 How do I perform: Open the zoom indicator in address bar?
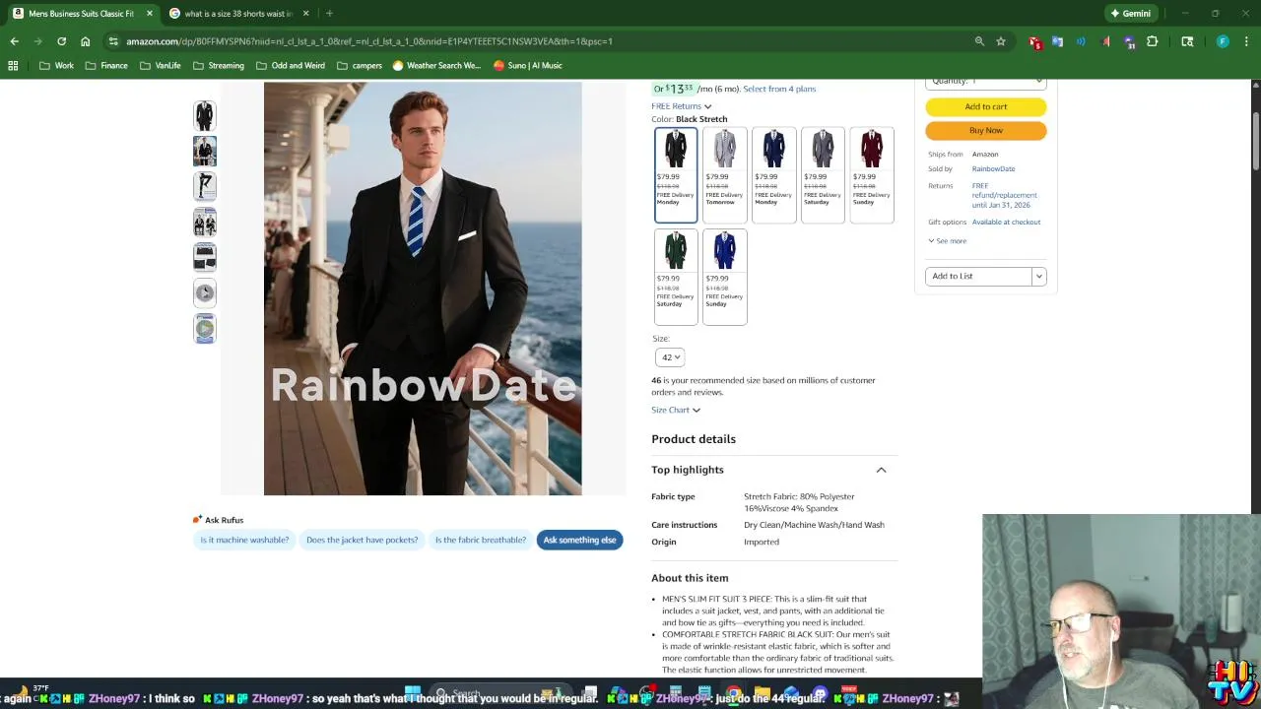click(979, 41)
